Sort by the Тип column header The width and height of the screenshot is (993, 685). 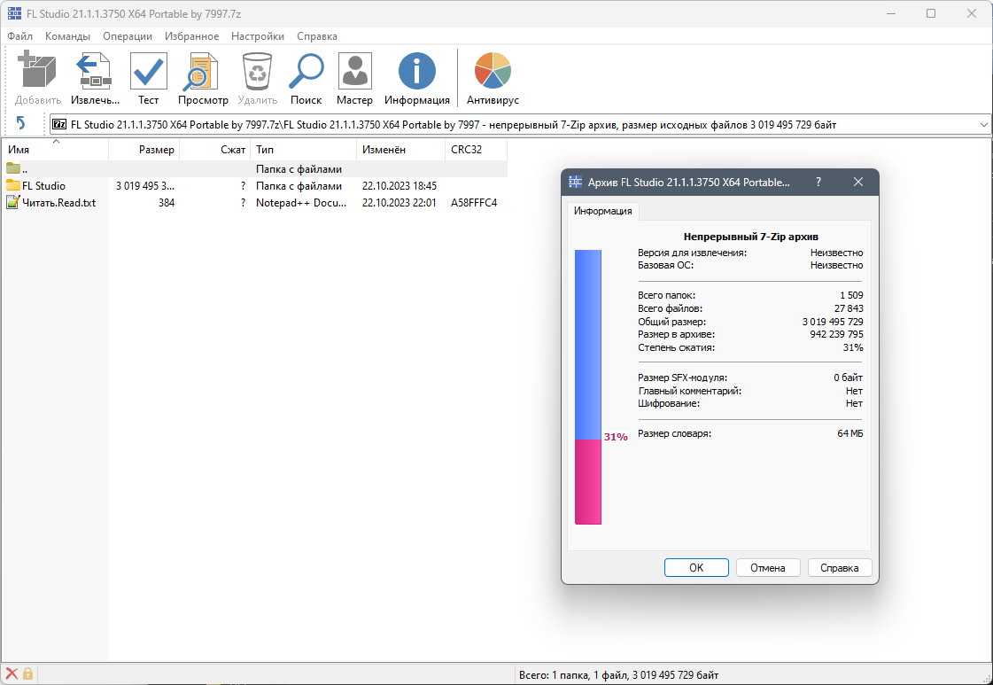[303, 150]
